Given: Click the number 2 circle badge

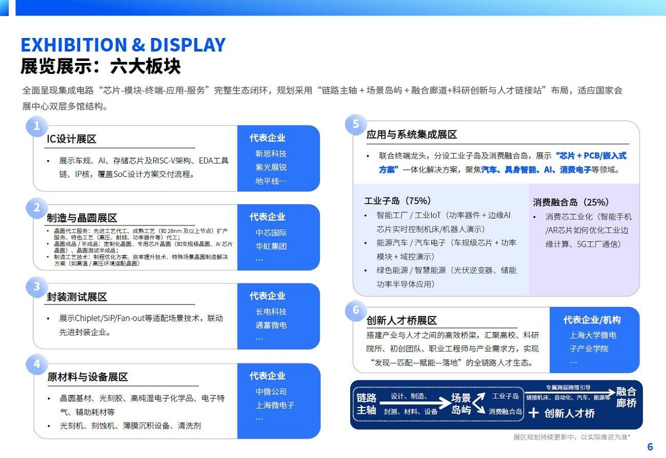Looking at the screenshot, I should tap(36, 208).
